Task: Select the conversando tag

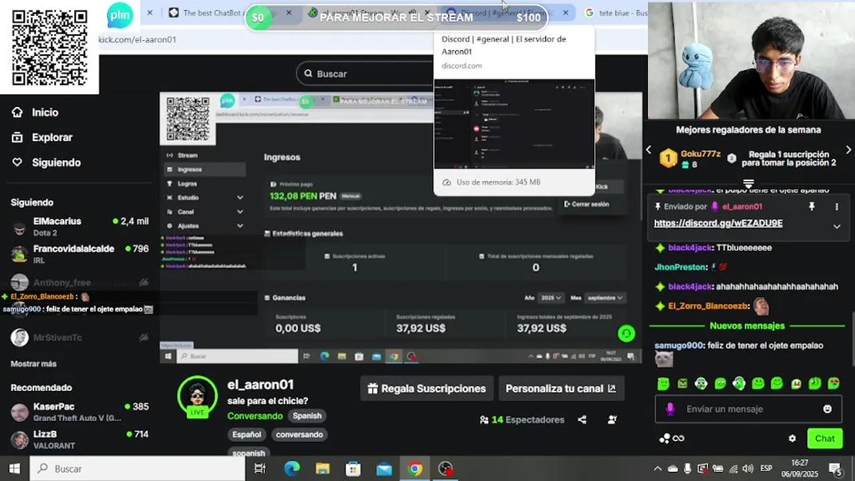Action: click(299, 434)
